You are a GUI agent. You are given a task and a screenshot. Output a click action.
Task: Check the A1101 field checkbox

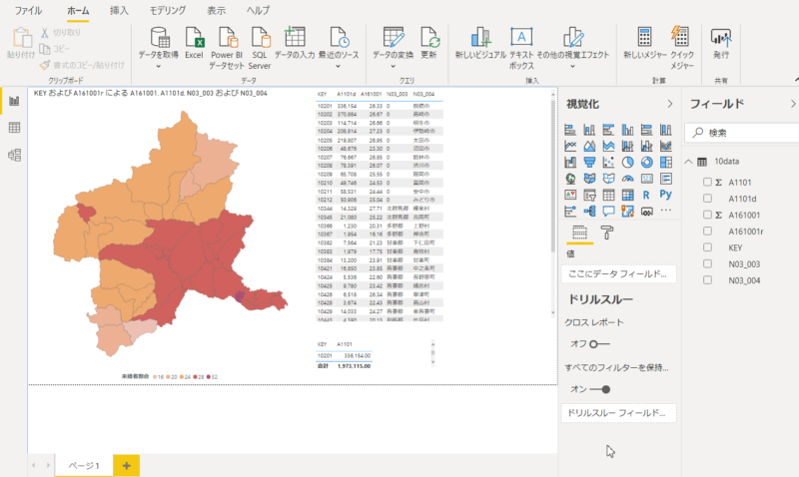point(708,182)
